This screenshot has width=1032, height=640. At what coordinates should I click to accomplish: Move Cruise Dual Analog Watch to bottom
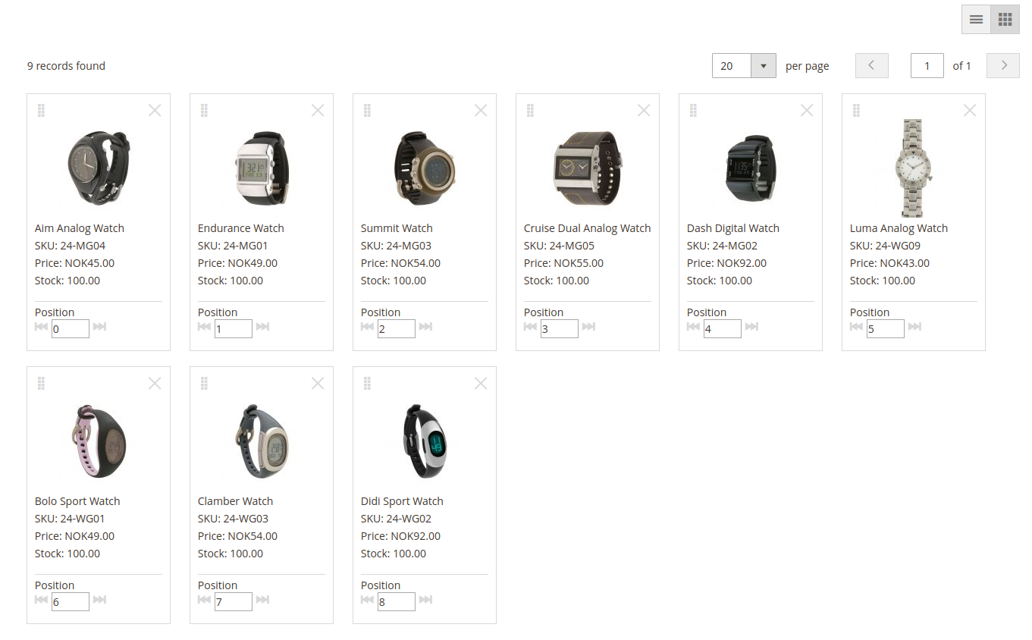588,327
